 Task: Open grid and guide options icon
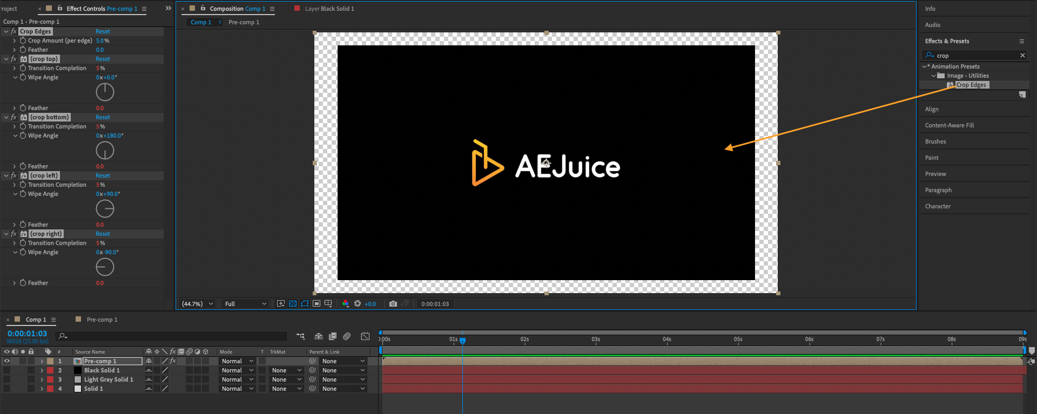point(328,304)
